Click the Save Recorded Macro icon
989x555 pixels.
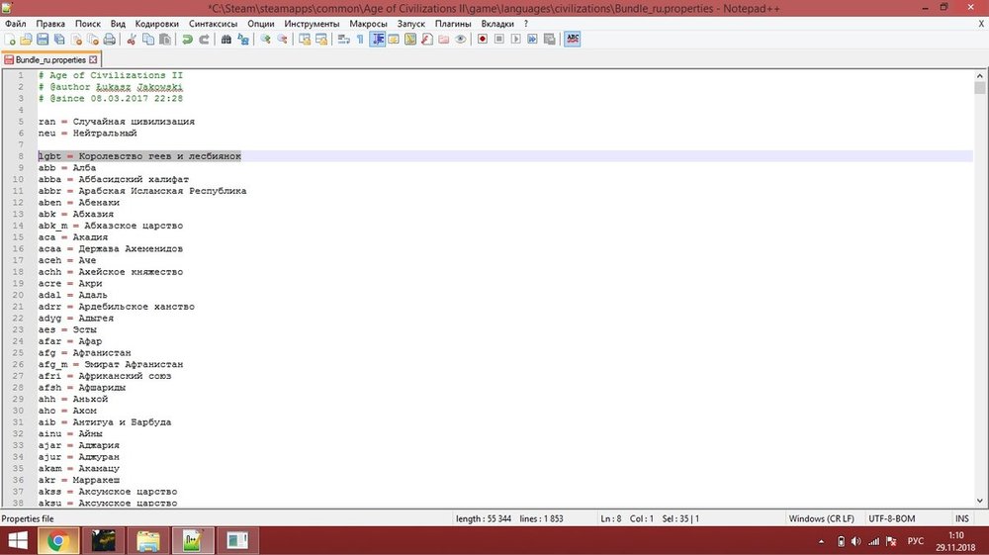click(x=549, y=40)
